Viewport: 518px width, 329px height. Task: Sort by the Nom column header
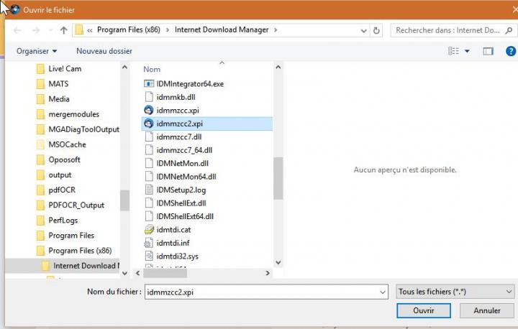tap(152, 69)
